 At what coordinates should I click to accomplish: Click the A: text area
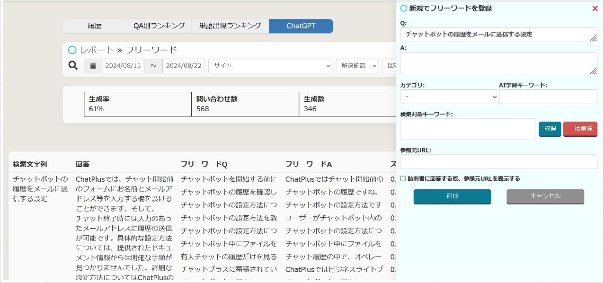point(499,63)
